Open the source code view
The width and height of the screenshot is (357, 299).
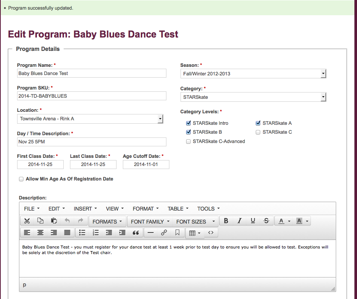[211, 233]
